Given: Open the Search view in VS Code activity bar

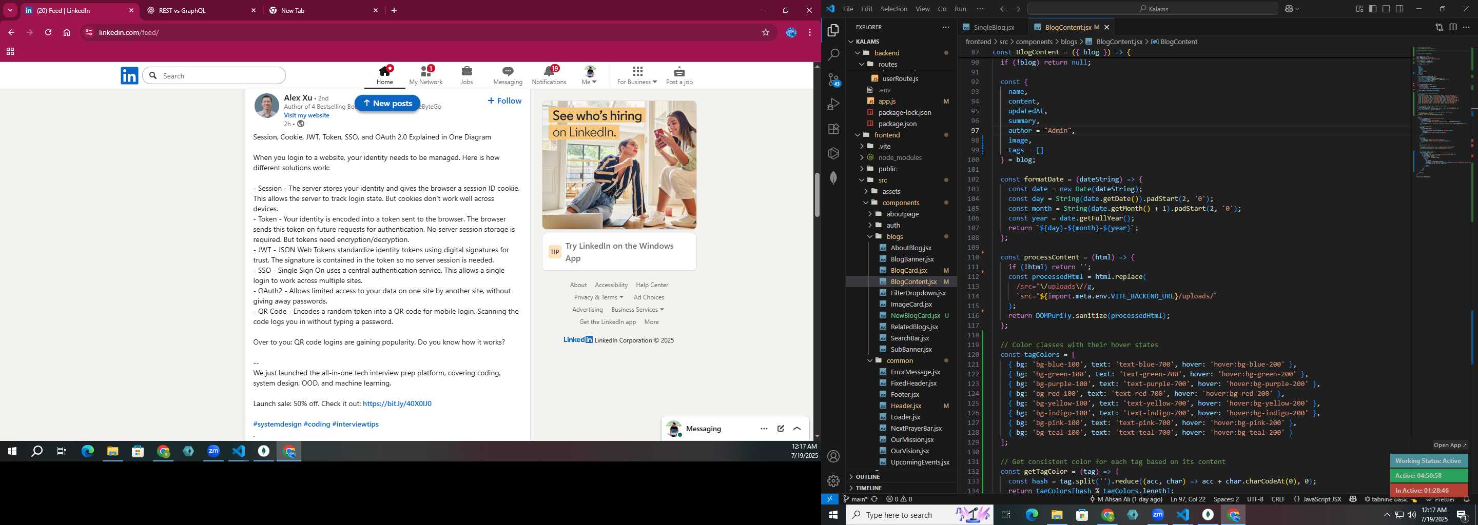Looking at the screenshot, I should coord(833,55).
